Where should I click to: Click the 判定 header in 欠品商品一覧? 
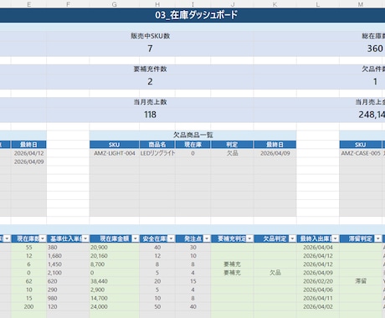(232, 145)
